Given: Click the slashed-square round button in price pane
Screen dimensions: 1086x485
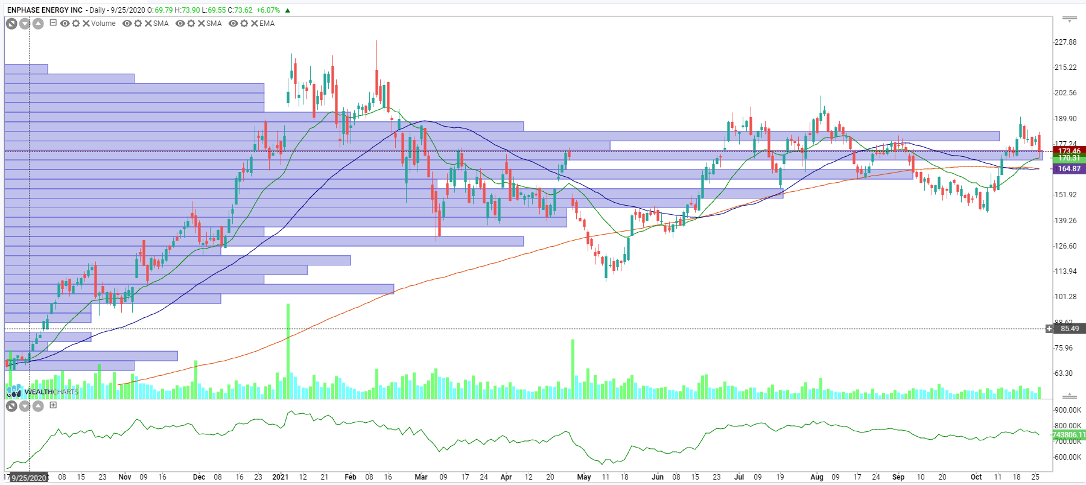Looking at the screenshot, I should (x=11, y=24).
